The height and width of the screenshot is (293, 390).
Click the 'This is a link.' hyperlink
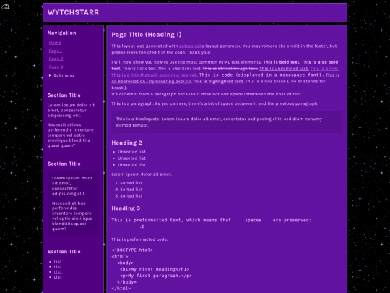(324, 69)
